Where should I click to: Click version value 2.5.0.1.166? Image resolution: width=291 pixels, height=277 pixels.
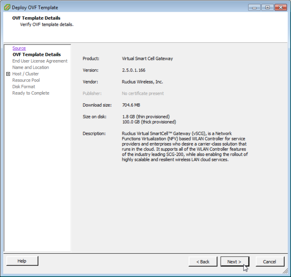coord(134,70)
